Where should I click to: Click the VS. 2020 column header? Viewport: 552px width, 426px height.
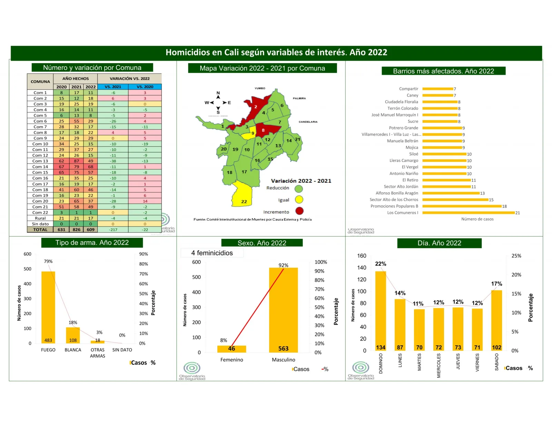(145, 87)
